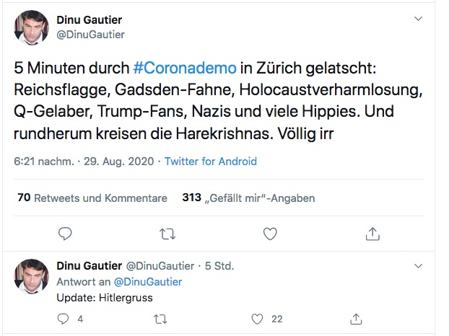Click the 'Twitter for Android' source link
Image resolution: width=449 pixels, height=336 pixels.
click(210, 162)
